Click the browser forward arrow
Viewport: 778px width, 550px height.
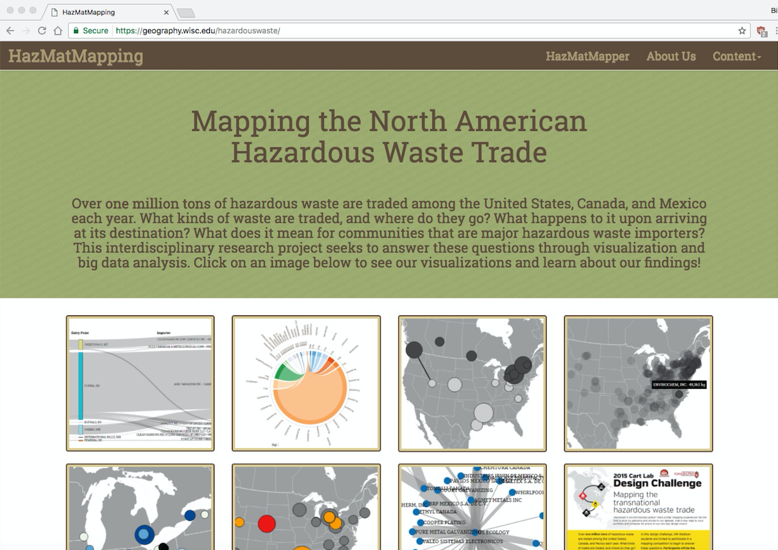click(26, 31)
